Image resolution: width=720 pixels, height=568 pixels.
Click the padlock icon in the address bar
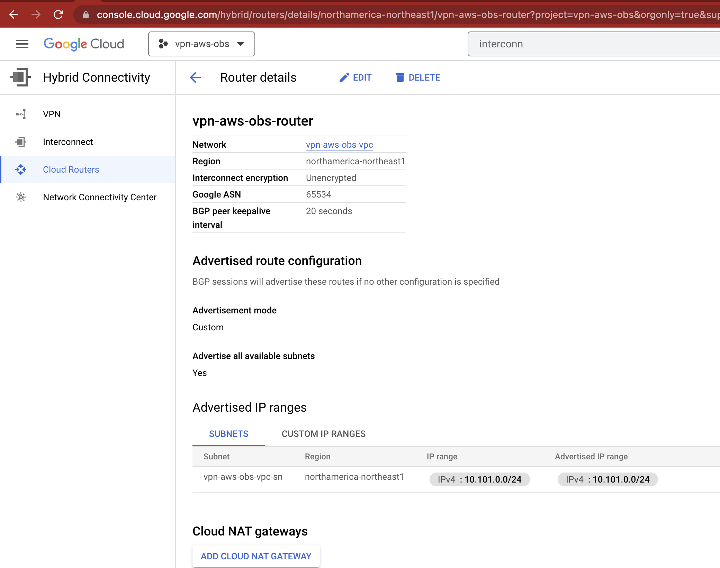(85, 15)
